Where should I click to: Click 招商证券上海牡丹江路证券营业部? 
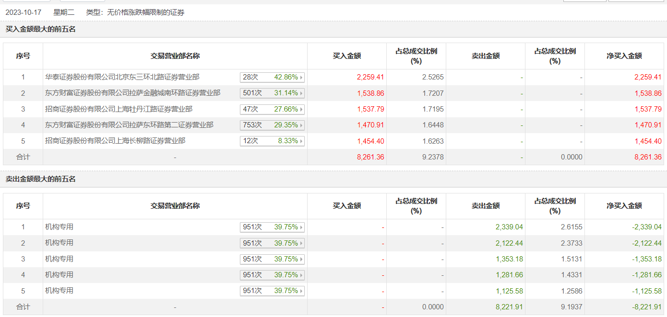coord(119,109)
